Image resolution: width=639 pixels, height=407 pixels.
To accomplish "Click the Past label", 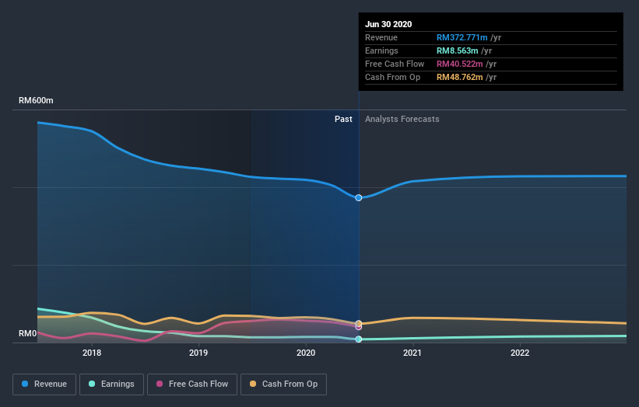I will (343, 119).
